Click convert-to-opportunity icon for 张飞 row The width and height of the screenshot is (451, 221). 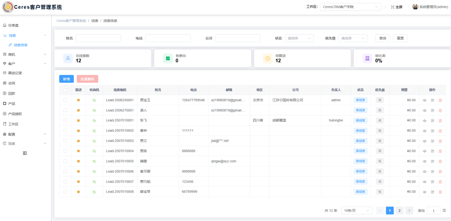(x=94, y=121)
